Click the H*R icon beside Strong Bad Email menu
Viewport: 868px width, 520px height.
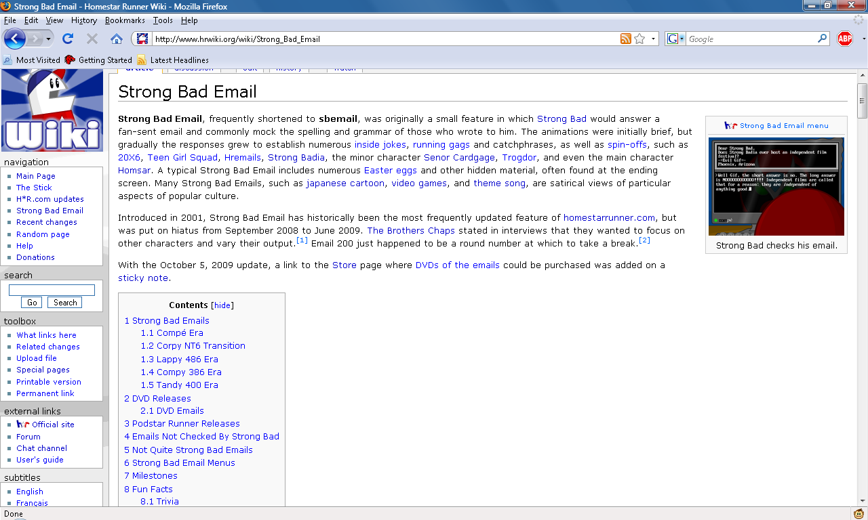(x=730, y=125)
